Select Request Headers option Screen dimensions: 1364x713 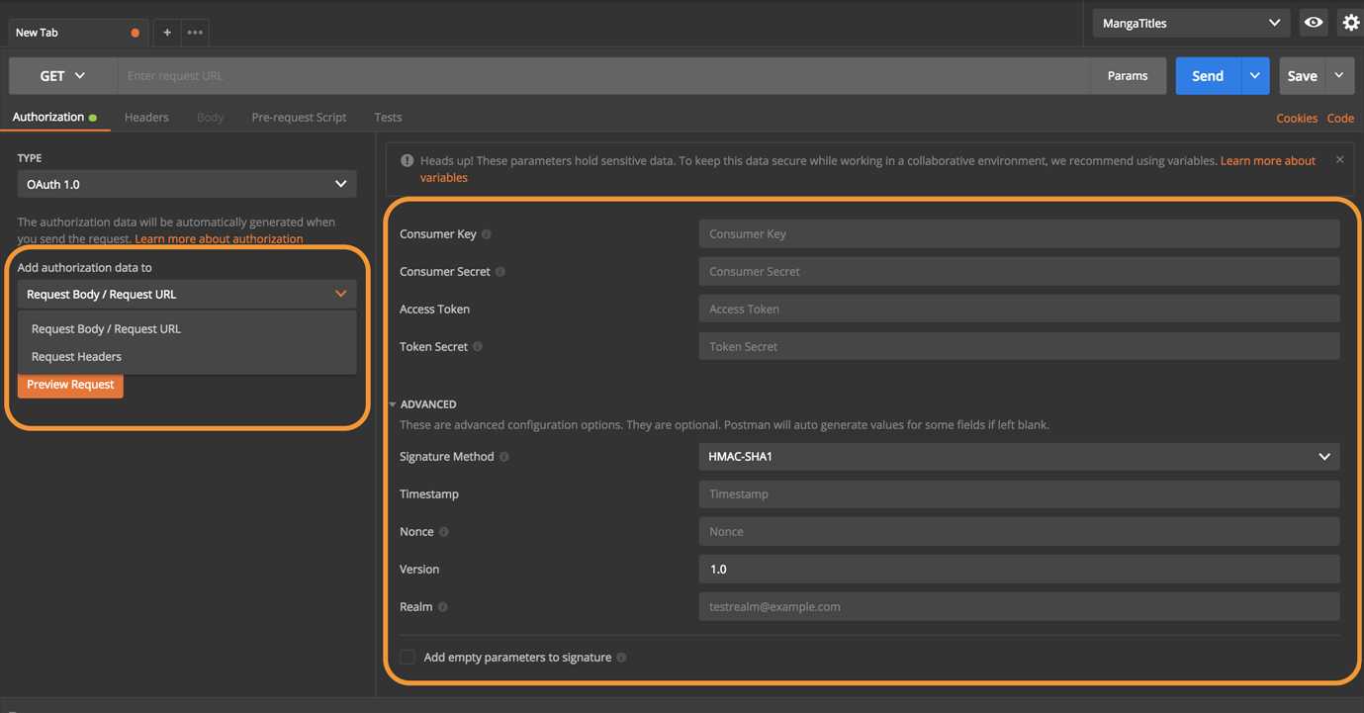[x=187, y=357]
